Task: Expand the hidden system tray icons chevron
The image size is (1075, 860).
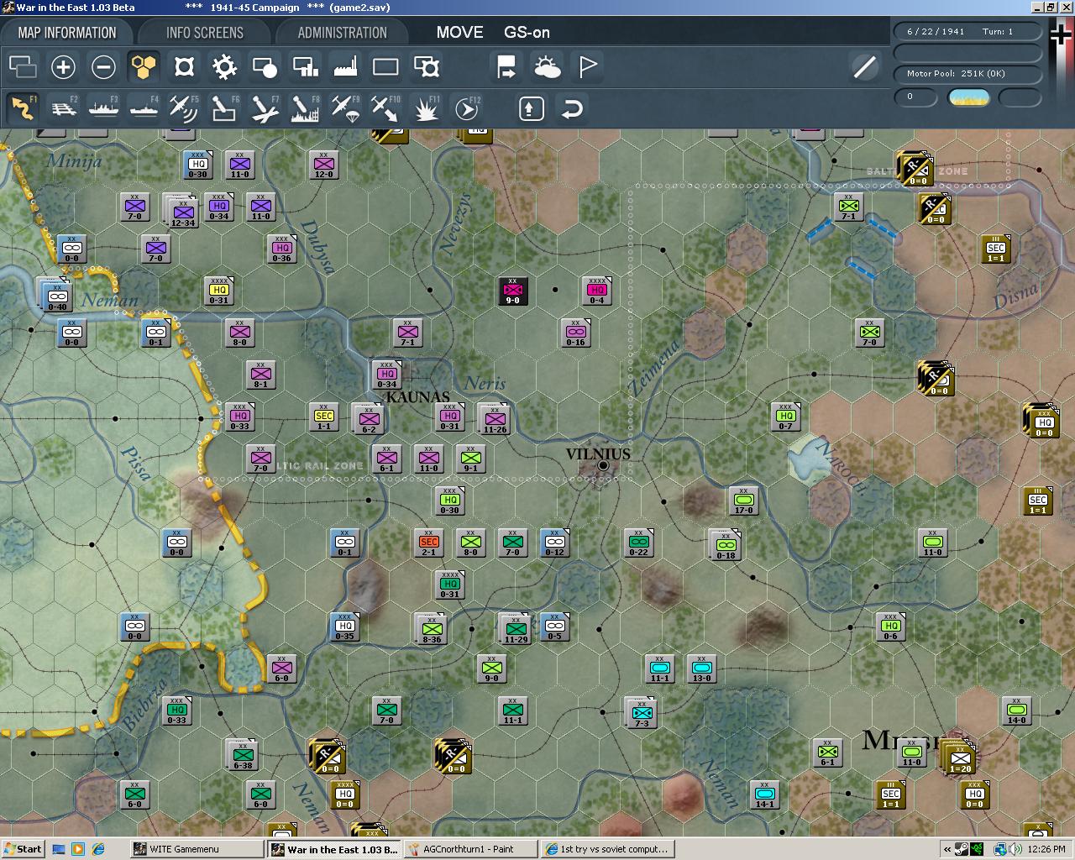Action: click(947, 849)
